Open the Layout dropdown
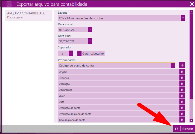195x134 pixels. coord(183,18)
